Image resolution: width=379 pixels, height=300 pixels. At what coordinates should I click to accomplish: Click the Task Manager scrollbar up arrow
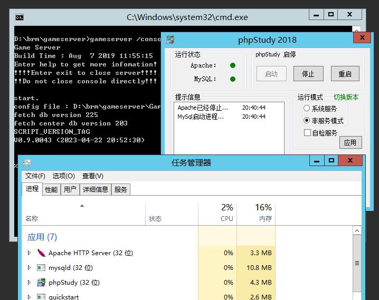click(x=357, y=231)
